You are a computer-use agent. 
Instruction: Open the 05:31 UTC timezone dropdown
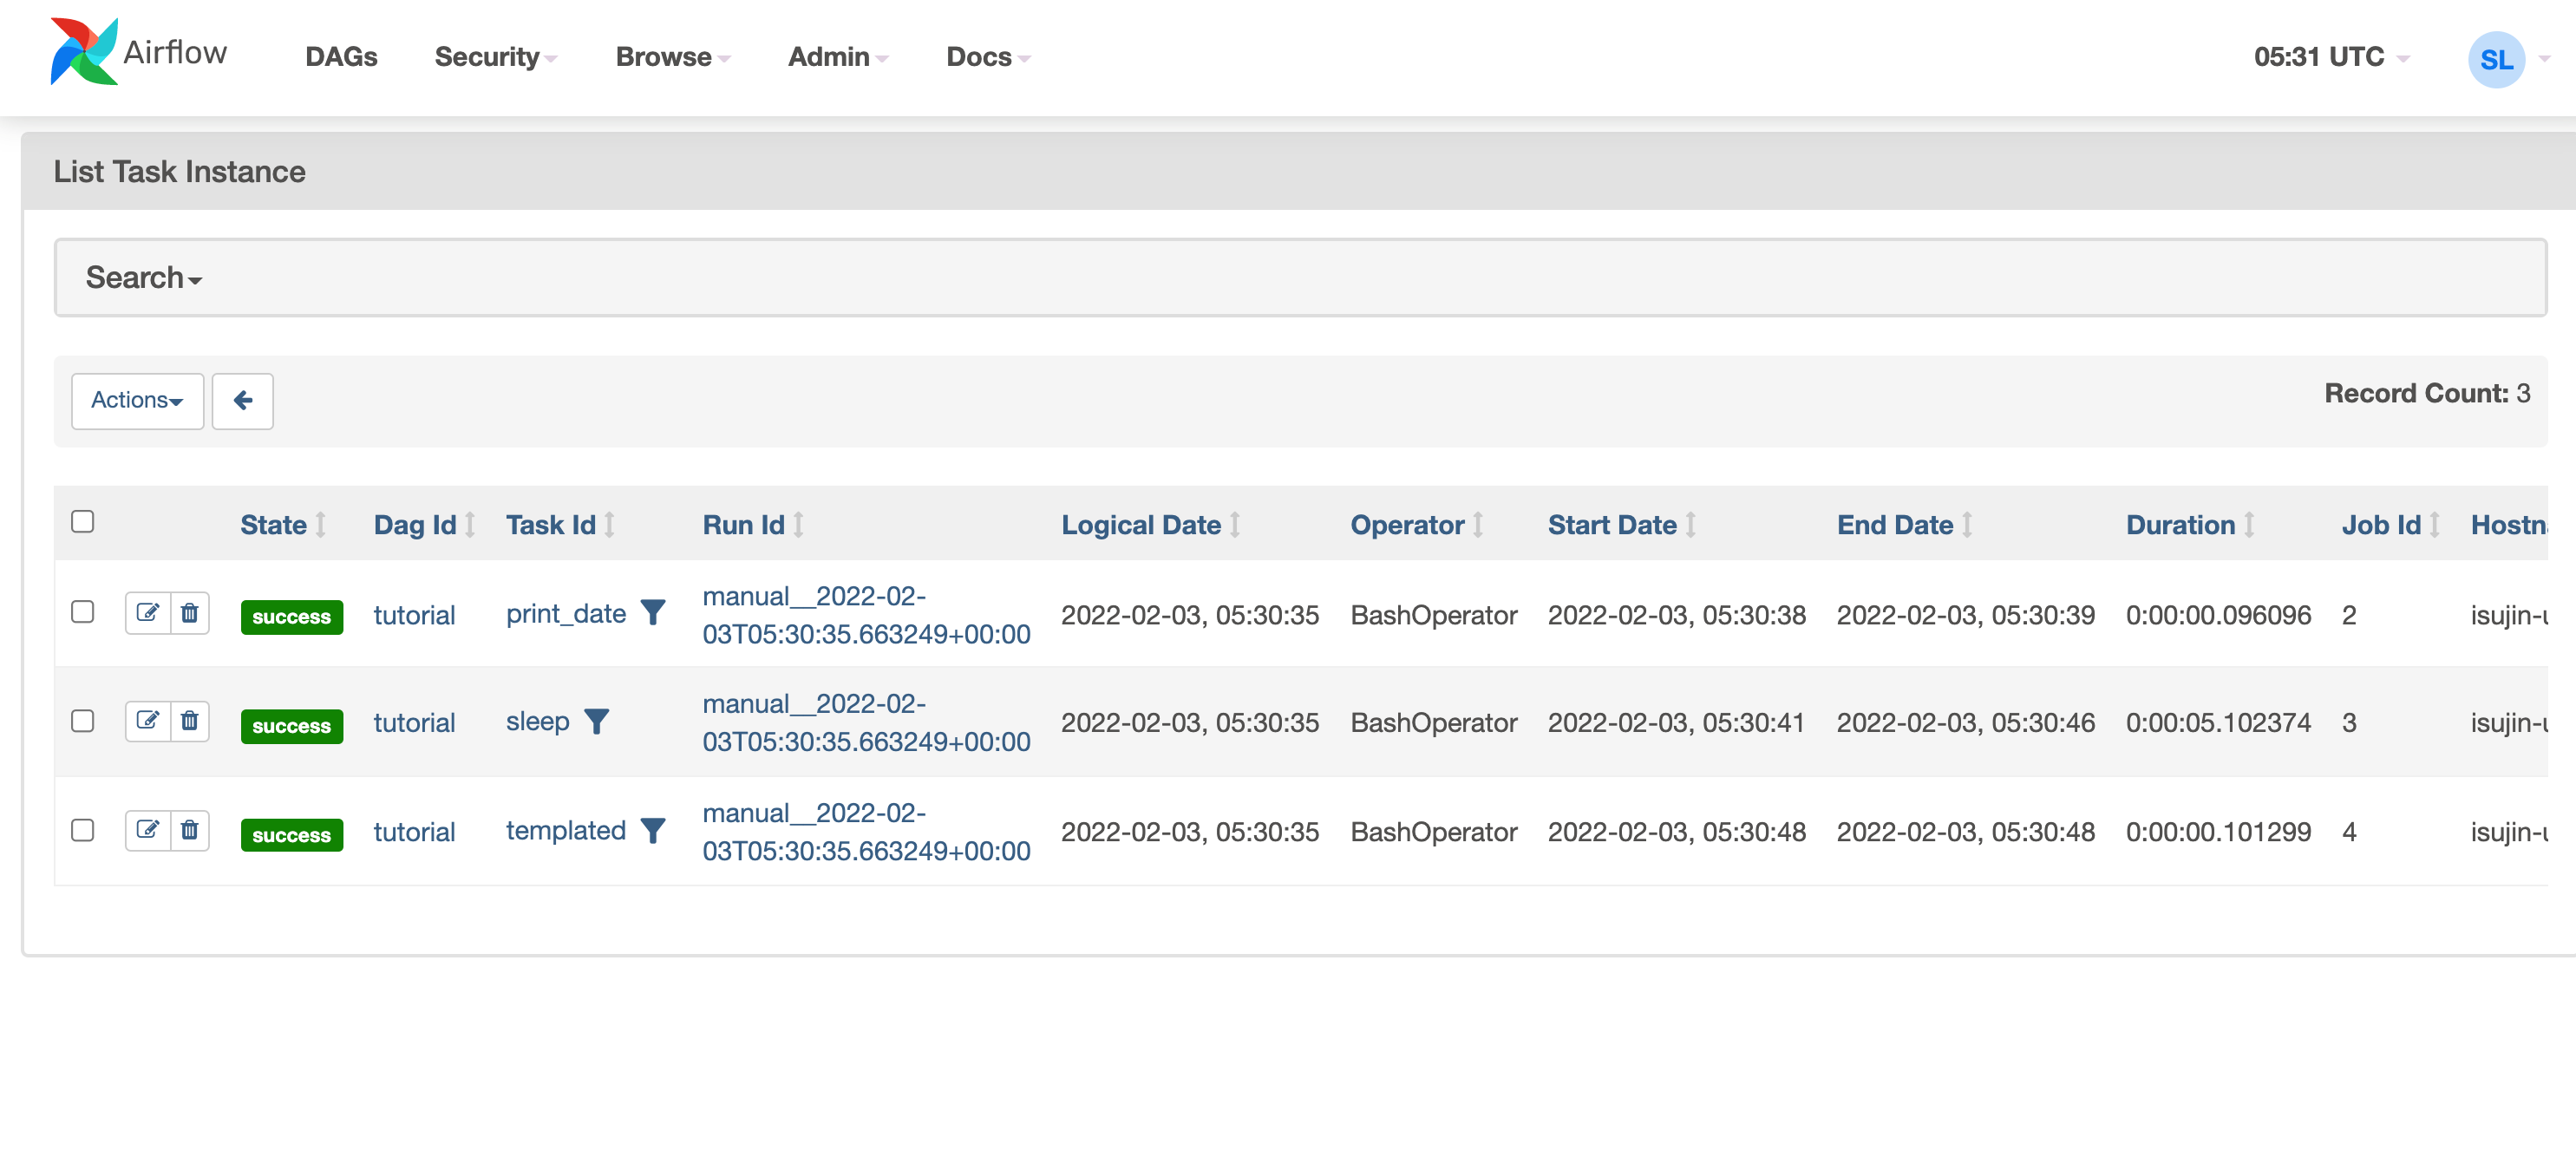click(x=2331, y=57)
